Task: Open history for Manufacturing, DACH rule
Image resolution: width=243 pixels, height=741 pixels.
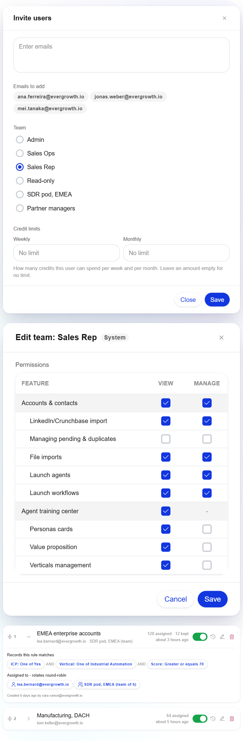Action: click(x=213, y=719)
